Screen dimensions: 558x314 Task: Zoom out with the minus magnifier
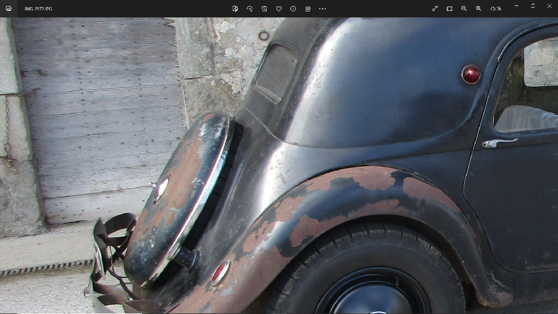tap(464, 9)
